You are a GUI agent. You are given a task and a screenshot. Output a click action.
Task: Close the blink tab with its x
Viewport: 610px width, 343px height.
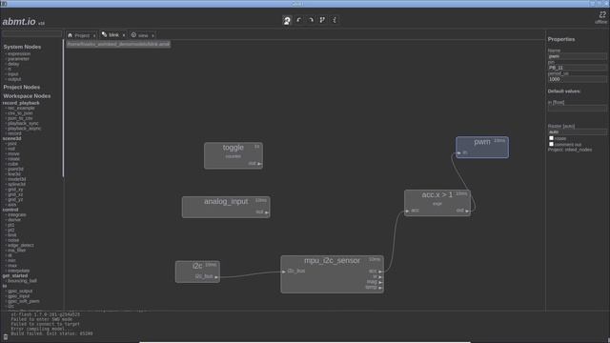click(x=124, y=35)
